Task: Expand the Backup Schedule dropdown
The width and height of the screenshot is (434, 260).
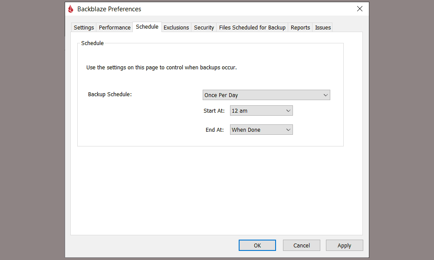Action: (266, 95)
